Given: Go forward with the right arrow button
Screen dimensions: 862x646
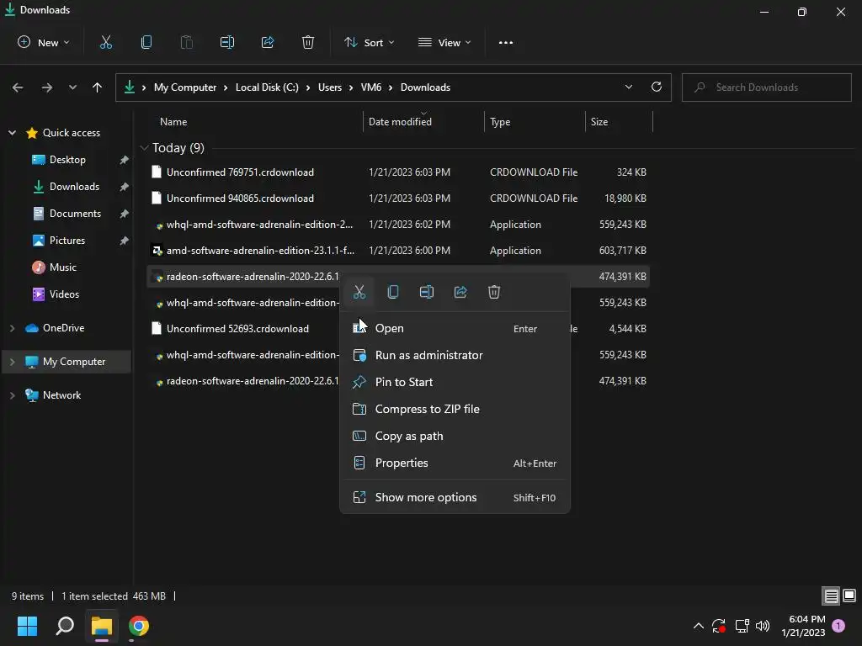Looking at the screenshot, I should (47, 87).
